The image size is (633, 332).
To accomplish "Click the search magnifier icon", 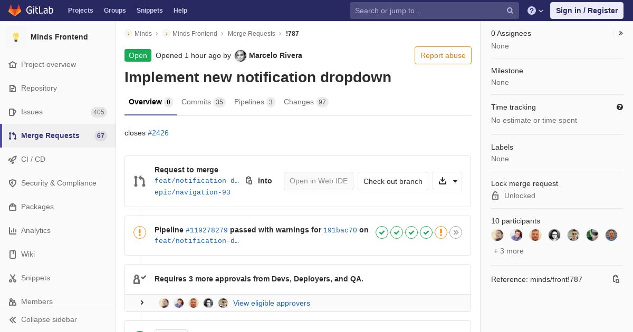I will pos(510,11).
